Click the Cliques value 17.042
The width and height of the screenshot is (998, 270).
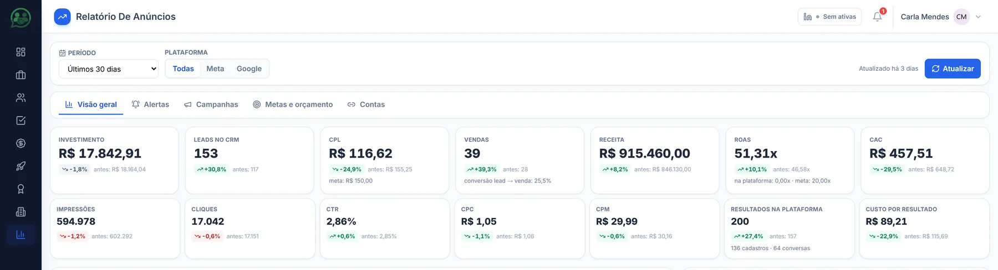tap(208, 221)
